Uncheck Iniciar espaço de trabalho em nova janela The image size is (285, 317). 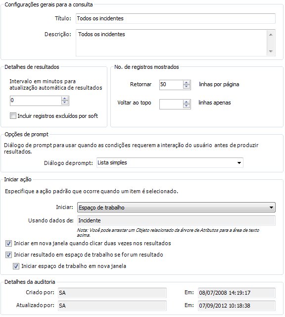tap(16, 266)
